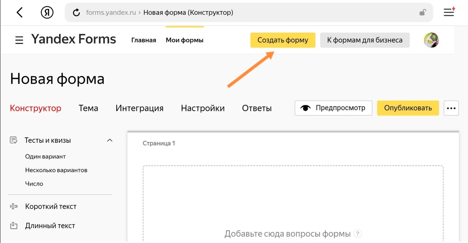
Task: Switch to the Настройки tab
Action: coord(203,108)
